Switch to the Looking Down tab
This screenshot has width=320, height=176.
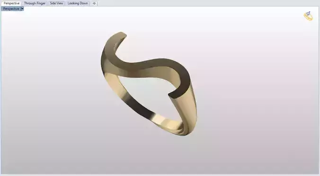[78, 3]
